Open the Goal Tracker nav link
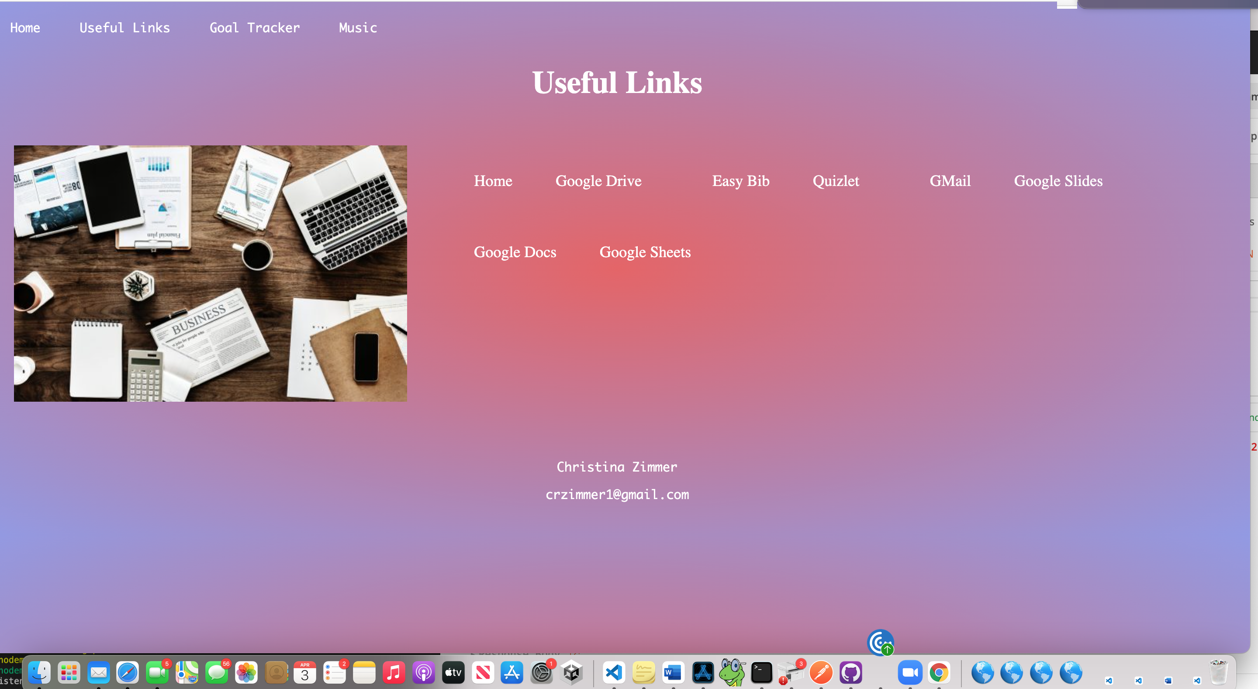Viewport: 1258px width, 689px height. (254, 28)
